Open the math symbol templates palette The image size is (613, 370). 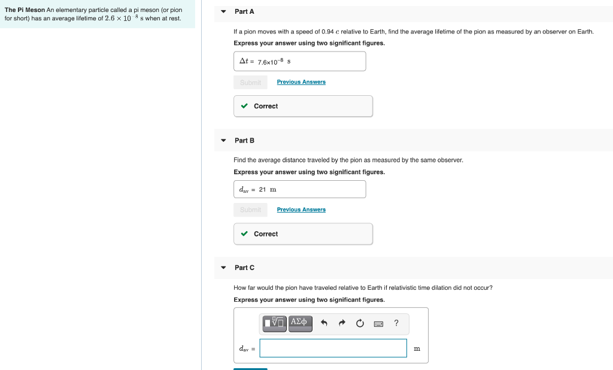274,323
